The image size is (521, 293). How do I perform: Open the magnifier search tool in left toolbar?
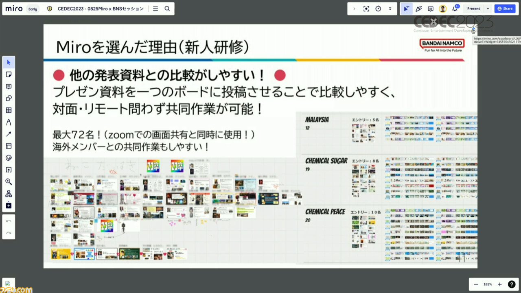9,182
